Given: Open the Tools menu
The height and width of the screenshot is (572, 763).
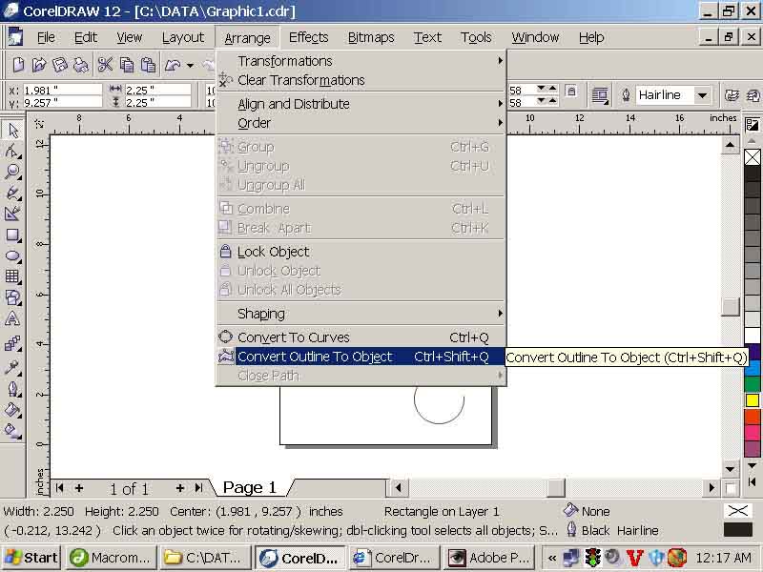Looking at the screenshot, I should [476, 37].
